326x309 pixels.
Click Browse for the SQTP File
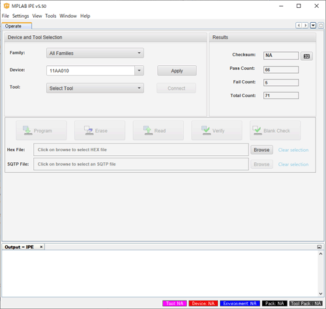261,164
